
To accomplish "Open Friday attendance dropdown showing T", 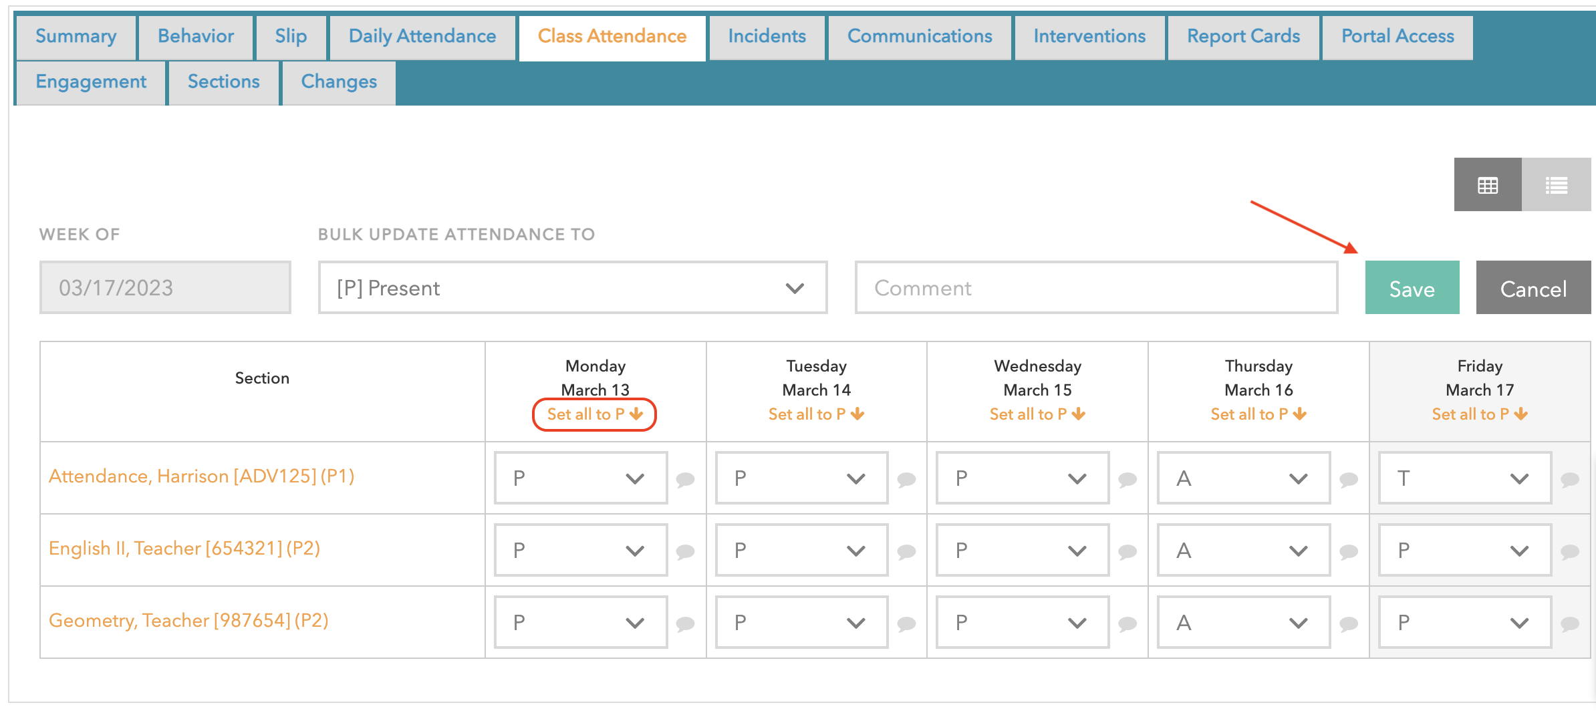I will (x=1464, y=478).
